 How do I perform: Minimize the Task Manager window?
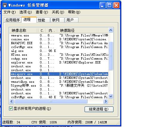102,5
